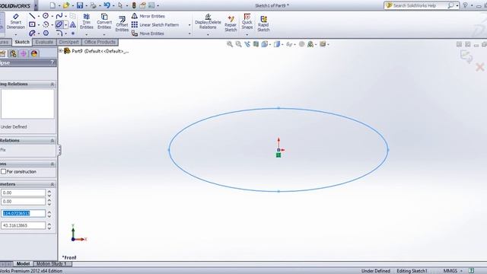This screenshot has height=274, width=487.
Task: Click Mirror Entities
Action: (148, 16)
